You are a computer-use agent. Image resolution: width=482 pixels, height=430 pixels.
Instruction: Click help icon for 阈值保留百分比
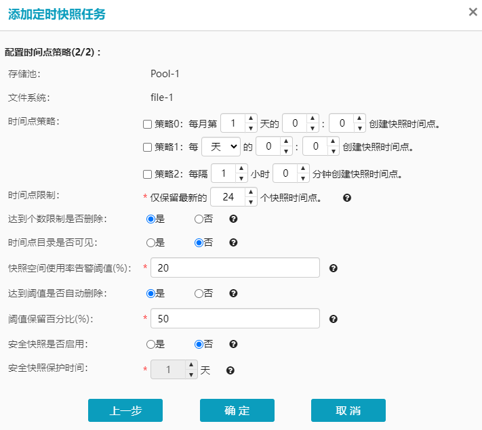tap(333, 319)
